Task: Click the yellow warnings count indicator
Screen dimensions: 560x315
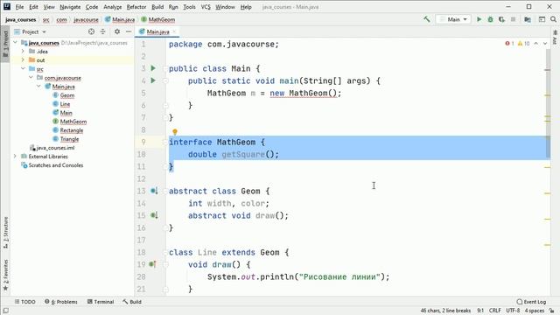Action: coord(523,44)
